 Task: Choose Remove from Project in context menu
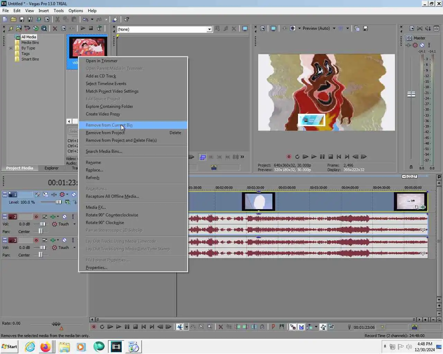pos(133,133)
